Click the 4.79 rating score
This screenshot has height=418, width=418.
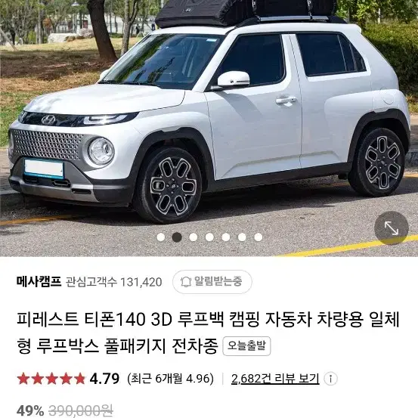[104, 379]
